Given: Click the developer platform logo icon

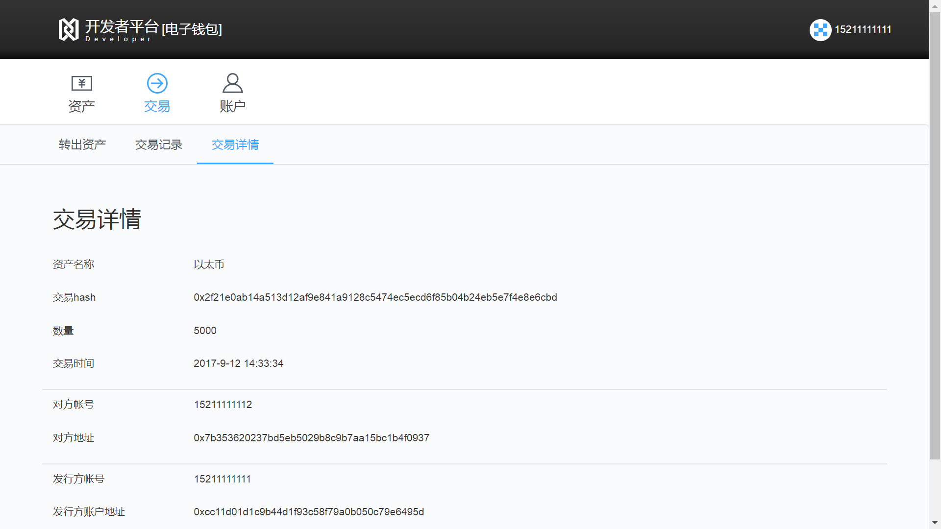Looking at the screenshot, I should click(x=69, y=29).
